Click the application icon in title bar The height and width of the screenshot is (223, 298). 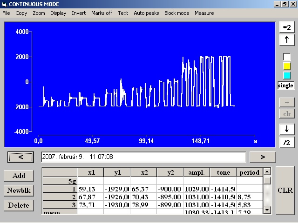(4, 4)
